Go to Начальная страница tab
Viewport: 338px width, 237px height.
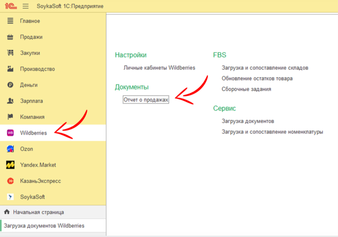coord(38,212)
